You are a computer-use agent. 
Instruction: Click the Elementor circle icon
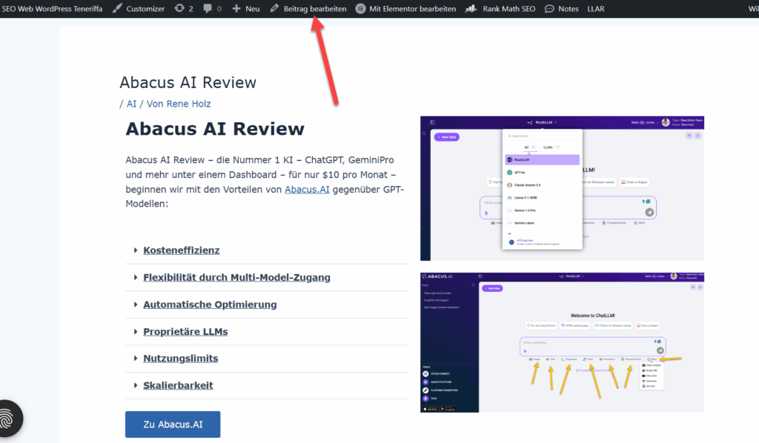(361, 9)
